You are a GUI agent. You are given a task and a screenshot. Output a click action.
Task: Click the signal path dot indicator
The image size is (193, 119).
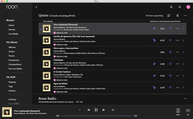click(x=80, y=110)
